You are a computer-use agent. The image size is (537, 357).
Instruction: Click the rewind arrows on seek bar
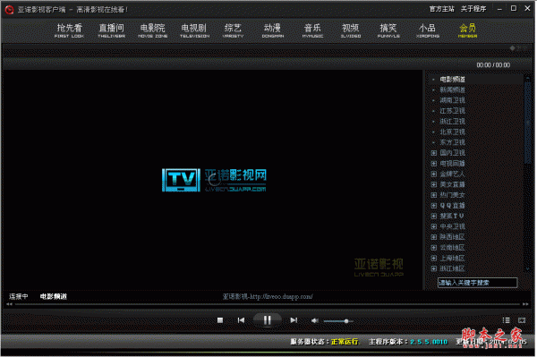point(10,304)
